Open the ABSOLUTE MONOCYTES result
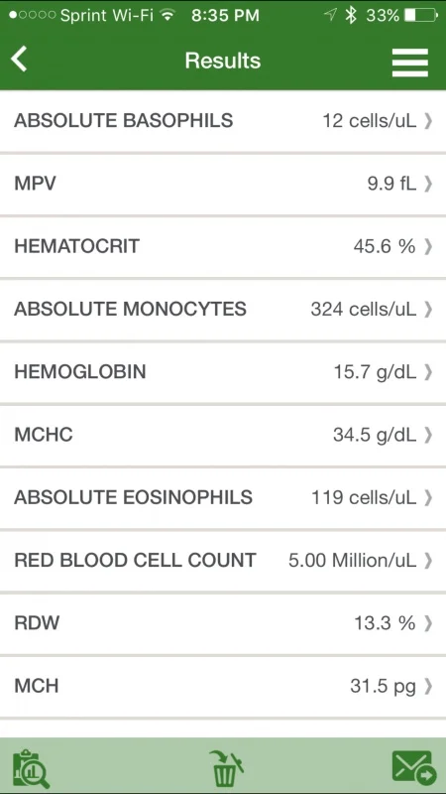446x794 pixels. tap(223, 310)
